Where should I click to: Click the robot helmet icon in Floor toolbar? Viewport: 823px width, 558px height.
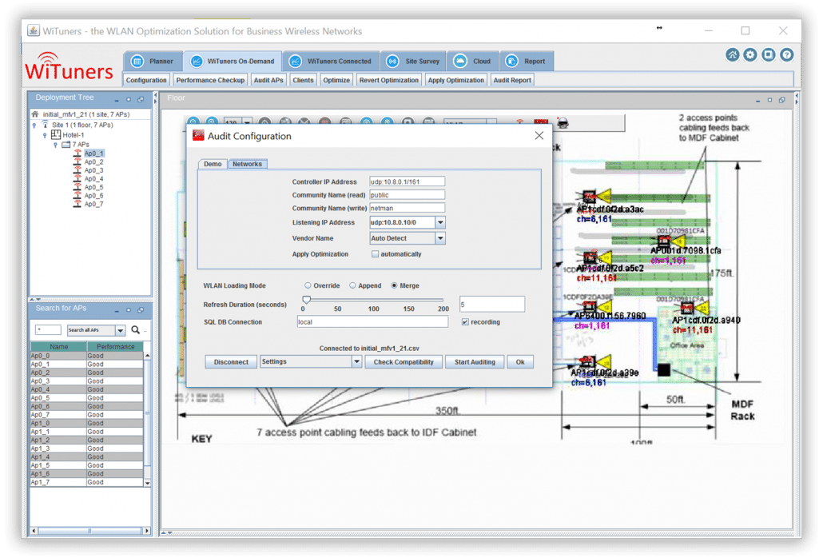[563, 123]
